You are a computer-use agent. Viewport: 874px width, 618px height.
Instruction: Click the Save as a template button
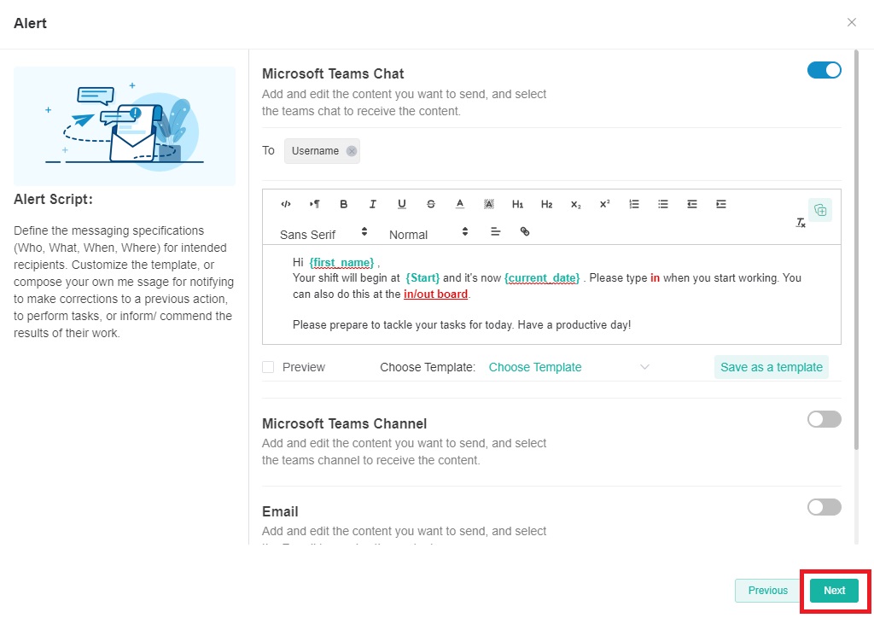pyautogui.click(x=771, y=367)
